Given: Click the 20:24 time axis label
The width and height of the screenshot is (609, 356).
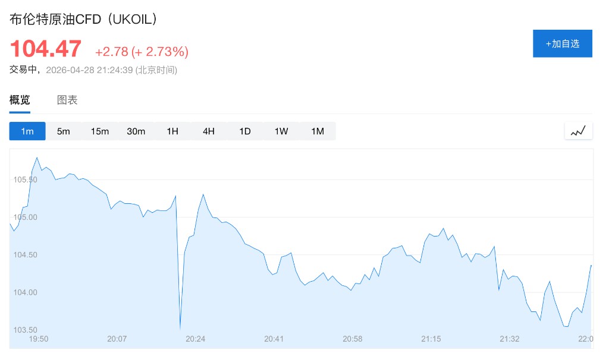Looking at the screenshot, I should pos(195,339).
